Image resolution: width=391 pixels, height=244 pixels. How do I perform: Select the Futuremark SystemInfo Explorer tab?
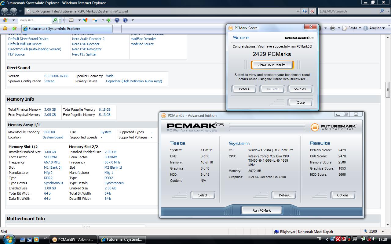67,29
